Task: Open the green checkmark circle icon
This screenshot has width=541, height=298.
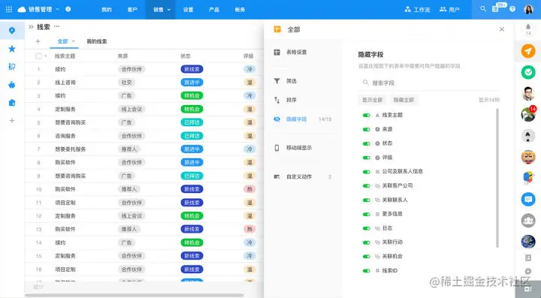Action: [528, 72]
